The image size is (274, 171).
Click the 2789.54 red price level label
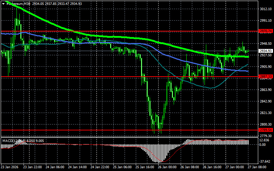coord(266,130)
